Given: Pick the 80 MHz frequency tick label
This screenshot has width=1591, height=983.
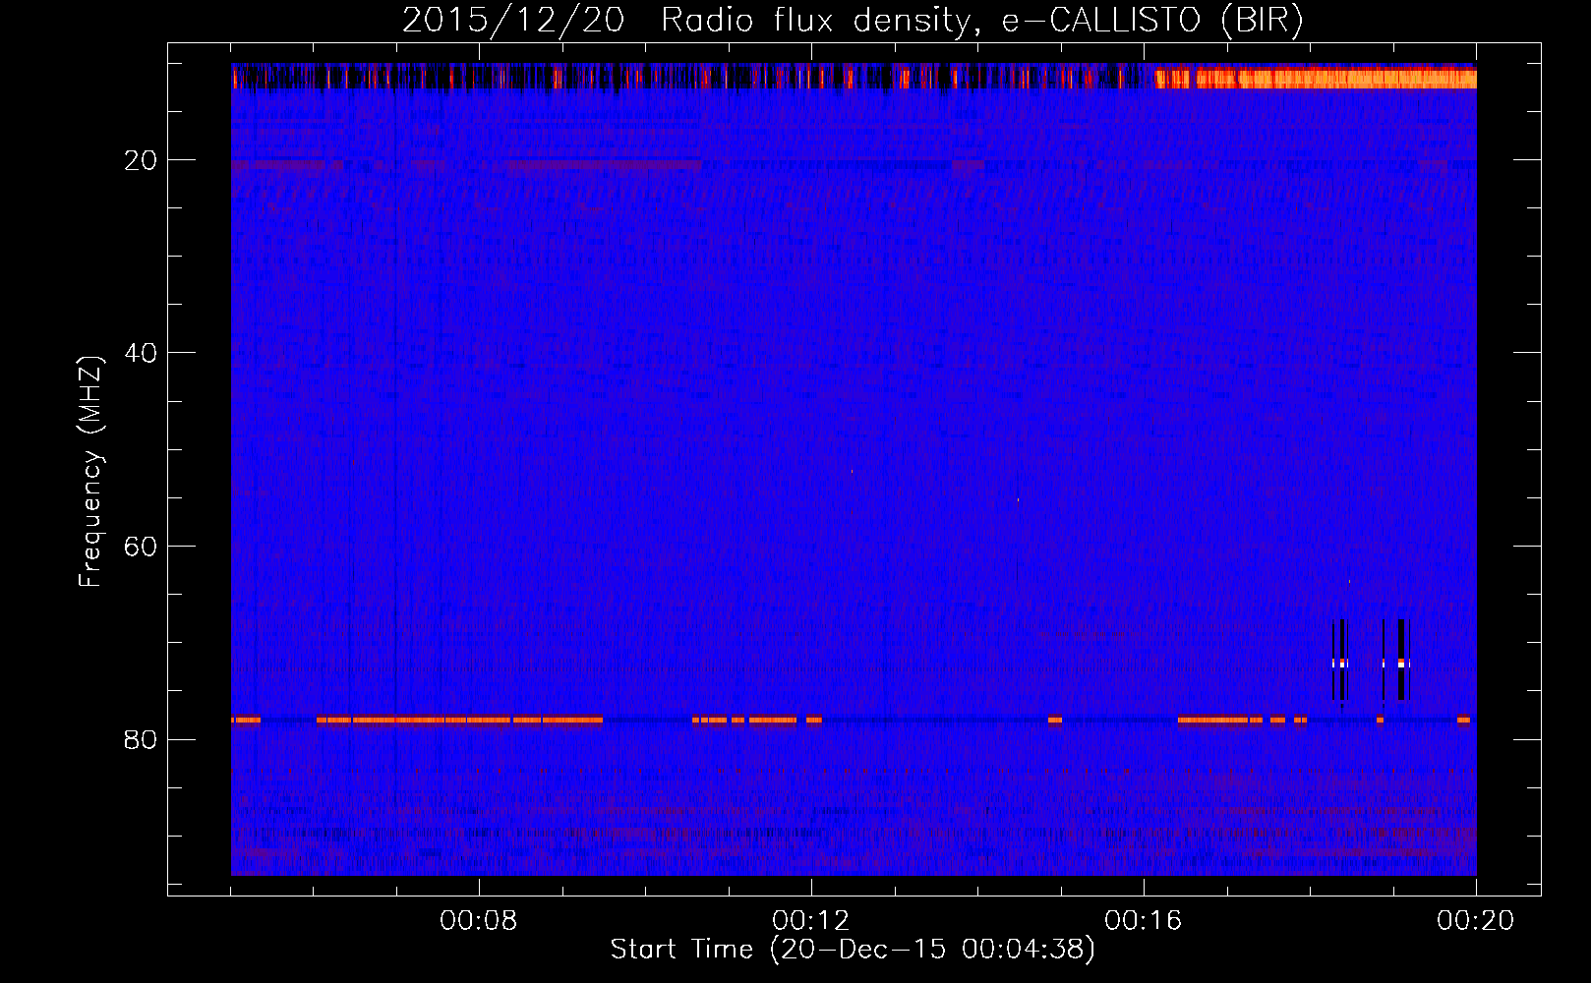Looking at the screenshot, I should (x=141, y=739).
